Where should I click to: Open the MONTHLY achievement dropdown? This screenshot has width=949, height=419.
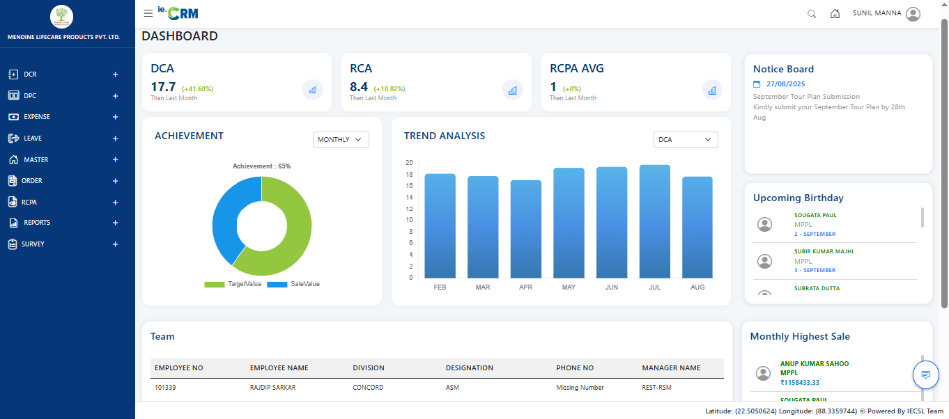pos(341,139)
